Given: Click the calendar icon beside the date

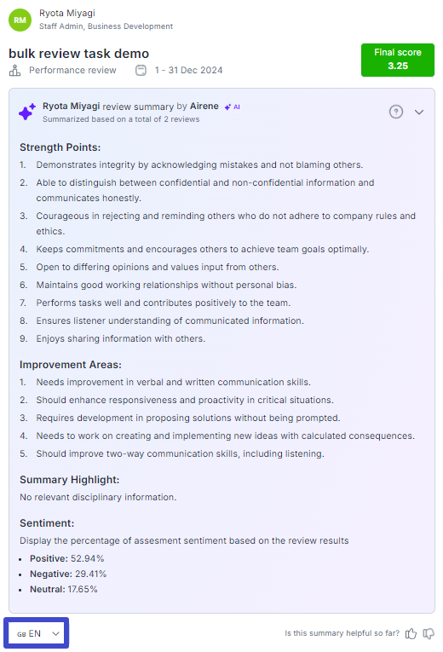Looking at the screenshot, I should 141,70.
